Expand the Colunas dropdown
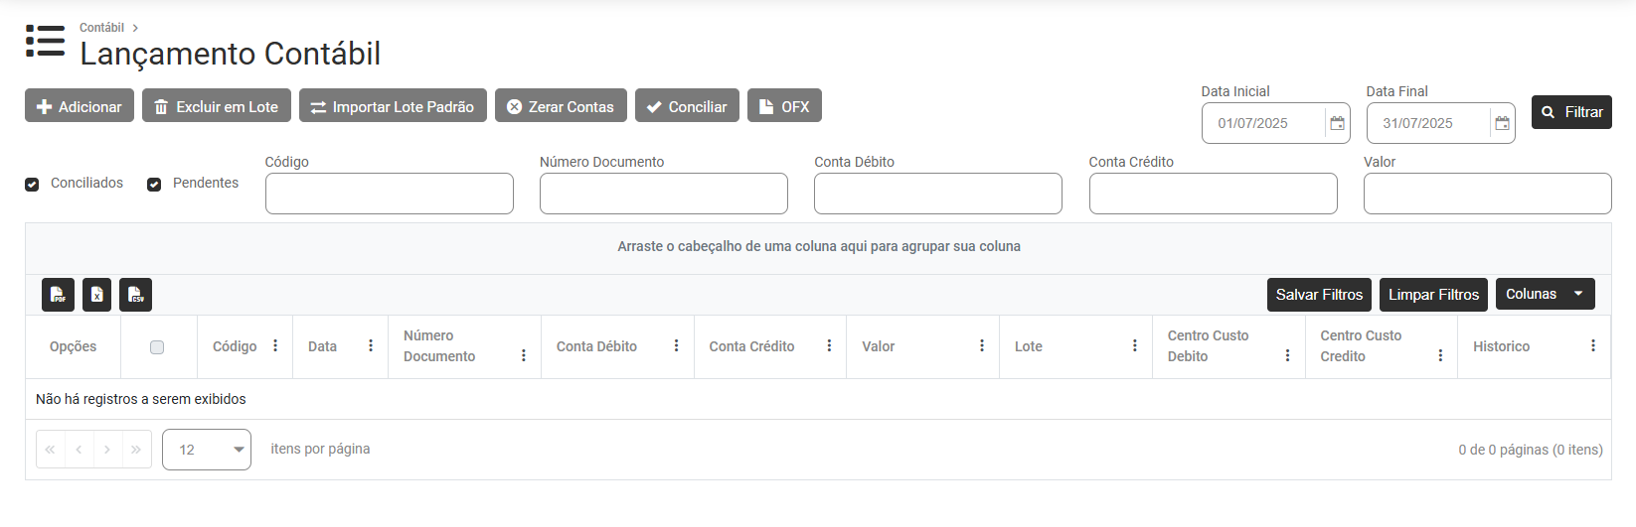Image resolution: width=1636 pixels, height=527 pixels. (1545, 294)
